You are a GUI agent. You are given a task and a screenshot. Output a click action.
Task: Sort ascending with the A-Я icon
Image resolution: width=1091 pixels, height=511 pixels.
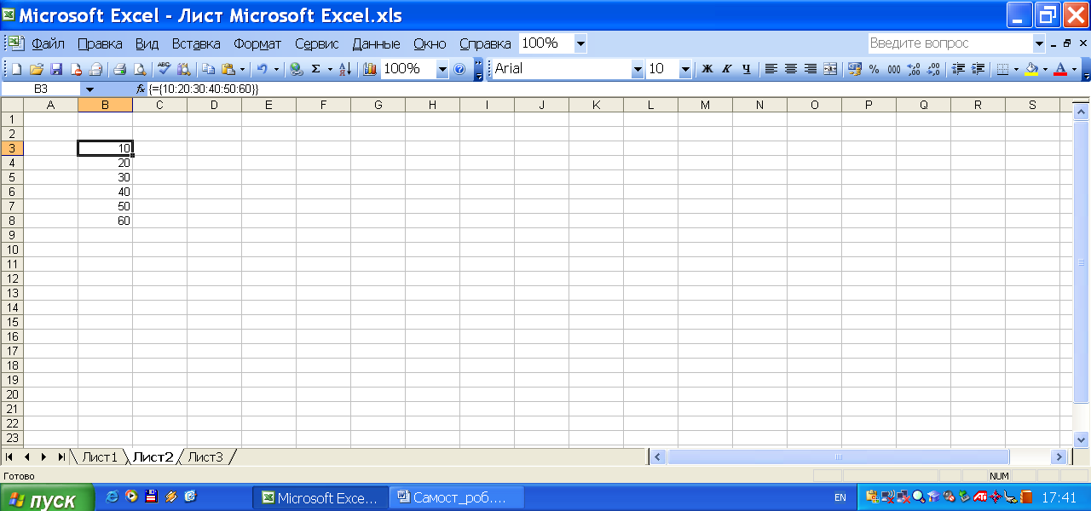345,69
